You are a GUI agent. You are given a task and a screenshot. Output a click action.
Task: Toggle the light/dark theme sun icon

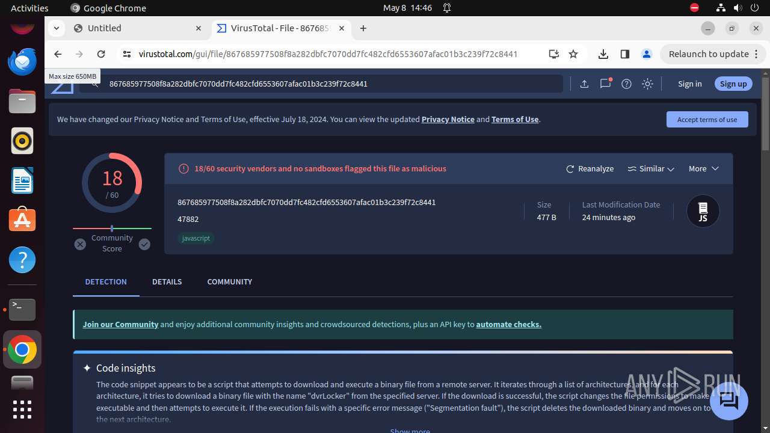(647, 84)
